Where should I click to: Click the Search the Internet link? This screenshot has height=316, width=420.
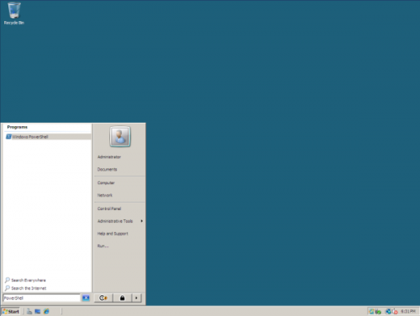pos(25,288)
